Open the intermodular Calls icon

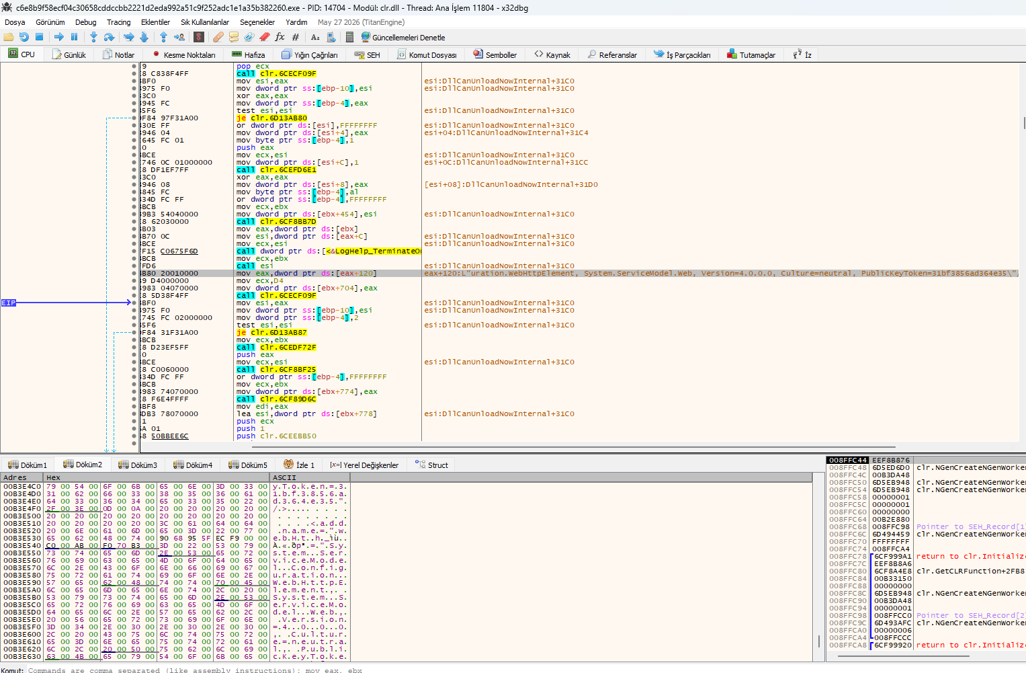coord(331,37)
